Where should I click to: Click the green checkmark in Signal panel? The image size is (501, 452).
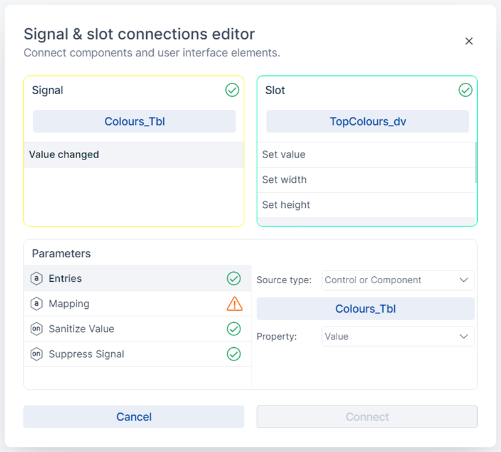[232, 90]
